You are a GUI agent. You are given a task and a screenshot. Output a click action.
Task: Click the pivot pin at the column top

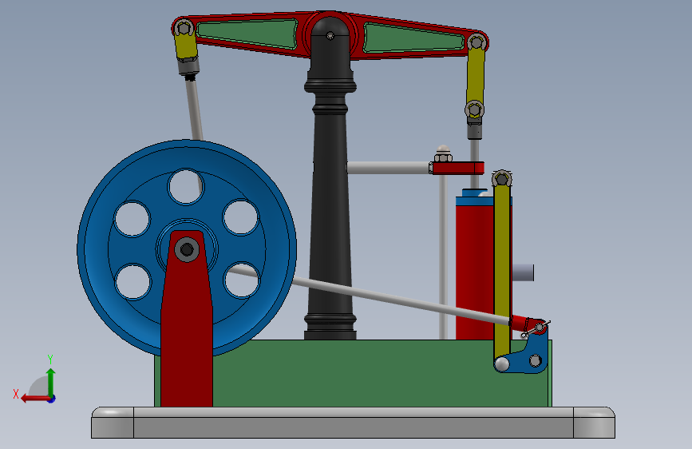click(x=330, y=36)
